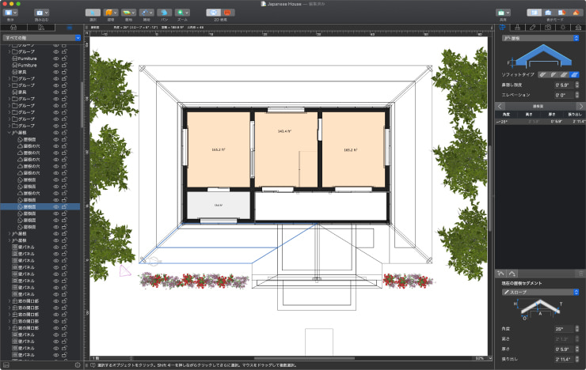
Task: Set view mode to split 2D/3D
Action: pos(561,13)
